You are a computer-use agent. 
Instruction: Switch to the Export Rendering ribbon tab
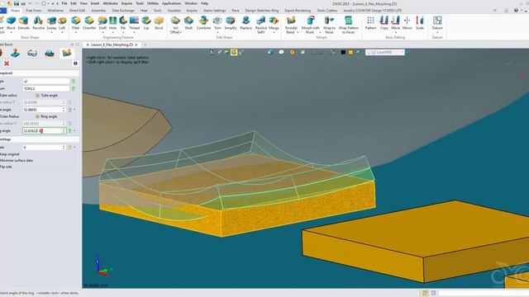[x=298, y=11]
